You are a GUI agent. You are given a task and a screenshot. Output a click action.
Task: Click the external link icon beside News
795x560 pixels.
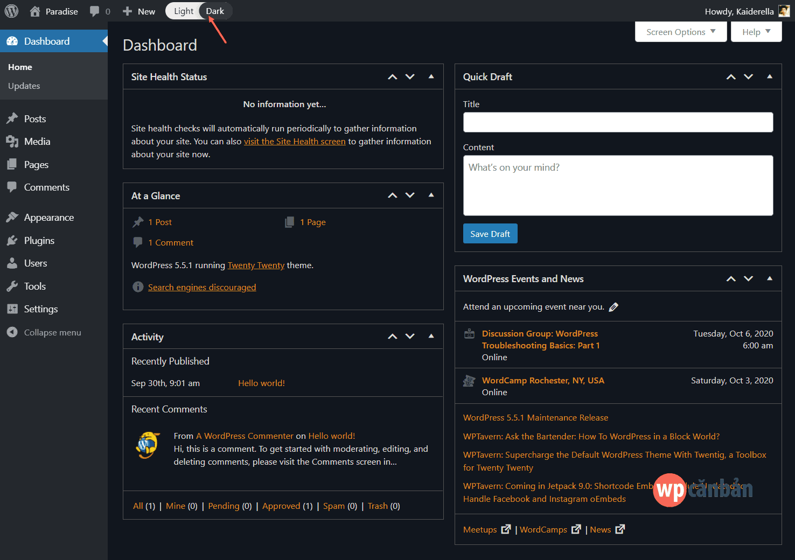[x=620, y=529]
